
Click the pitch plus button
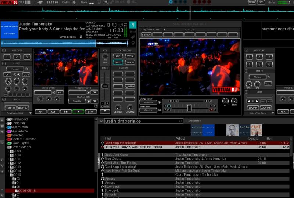(x=107, y=103)
